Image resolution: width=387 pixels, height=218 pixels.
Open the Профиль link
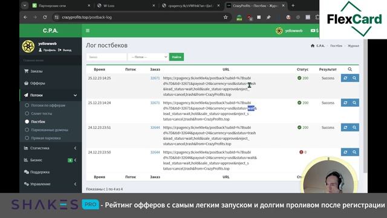pyautogui.click(x=47, y=50)
